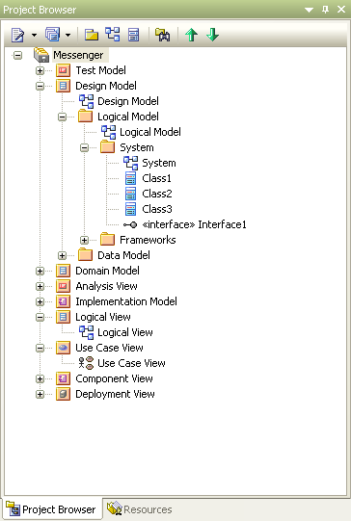
Task: Click the Class1 class icon
Action: [131, 178]
